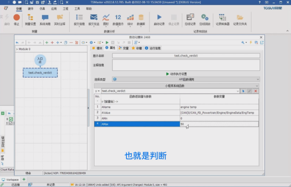Click the AMax value cell containing 50
Screen dimensions: 291x187
219,124
